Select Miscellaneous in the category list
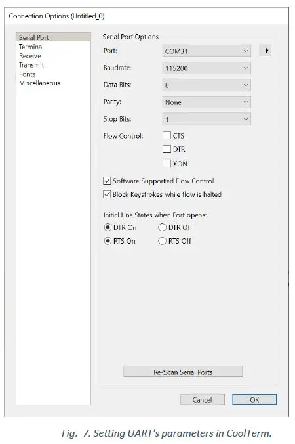 coord(39,83)
